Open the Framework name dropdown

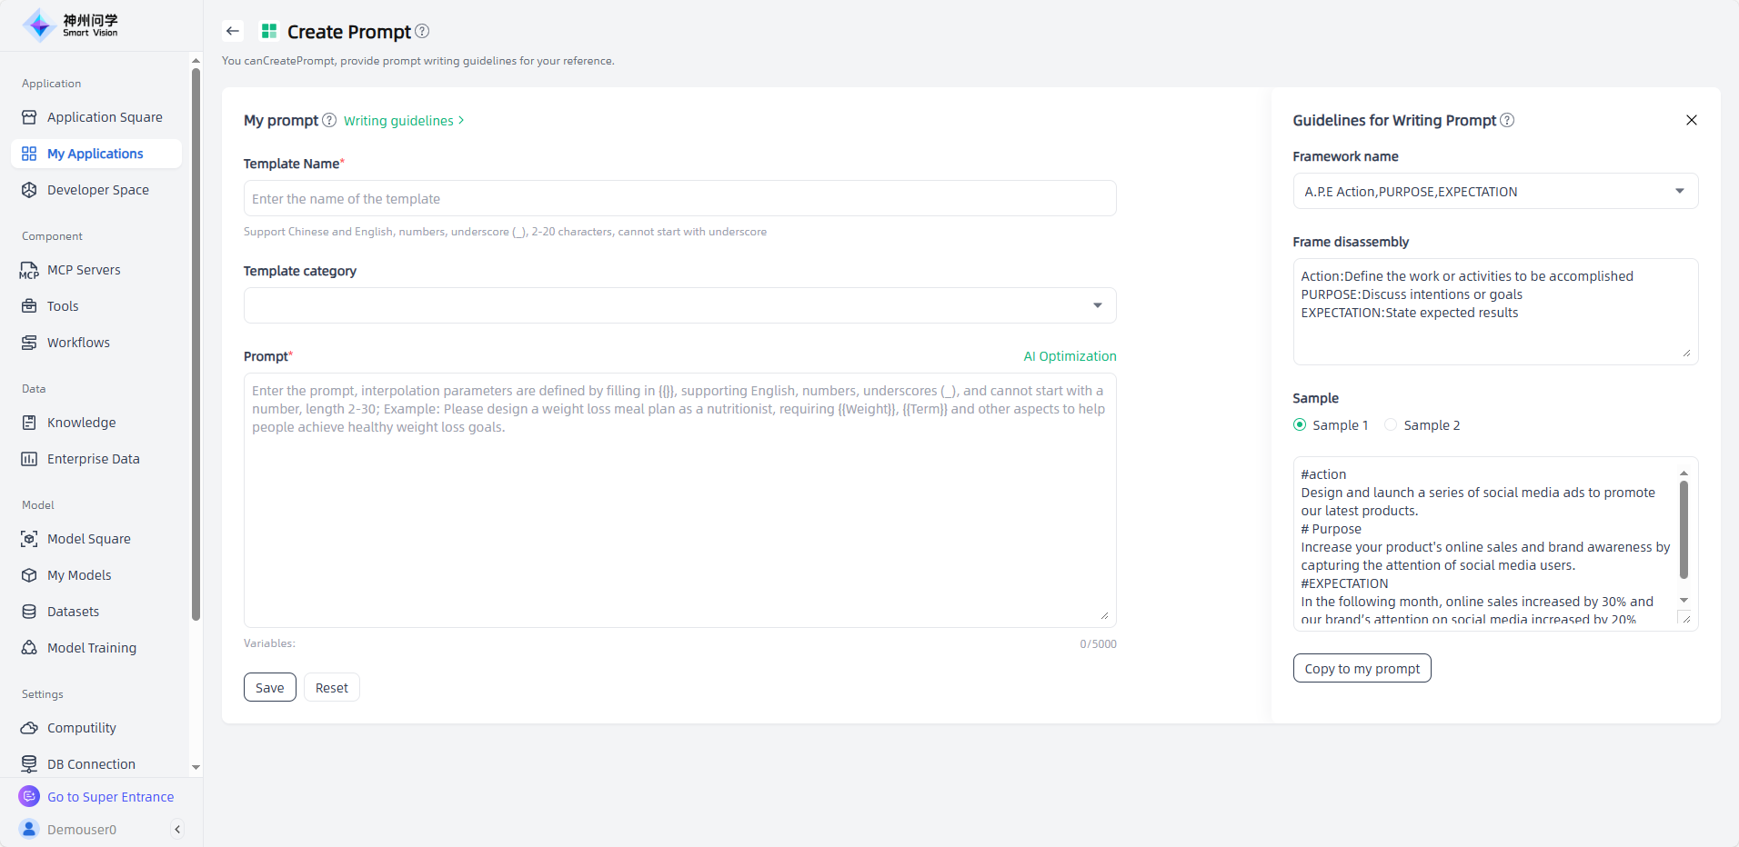pos(1495,191)
